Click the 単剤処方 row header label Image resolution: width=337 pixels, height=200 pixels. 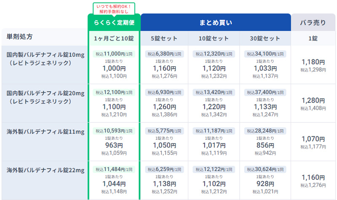(20, 37)
